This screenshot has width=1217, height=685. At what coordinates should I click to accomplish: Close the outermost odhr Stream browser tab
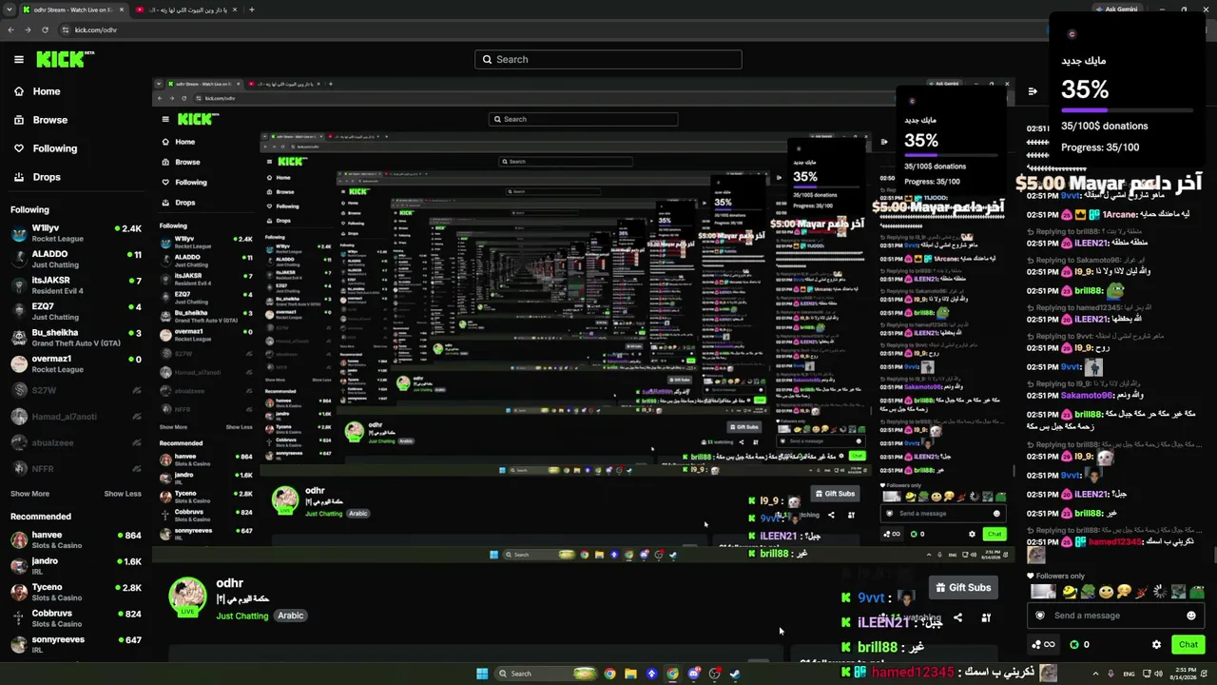click(x=122, y=10)
